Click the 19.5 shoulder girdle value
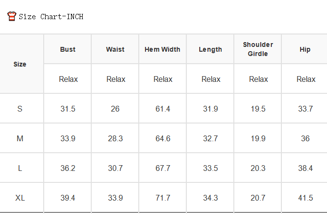This screenshot has height=214, width=327. click(x=258, y=109)
